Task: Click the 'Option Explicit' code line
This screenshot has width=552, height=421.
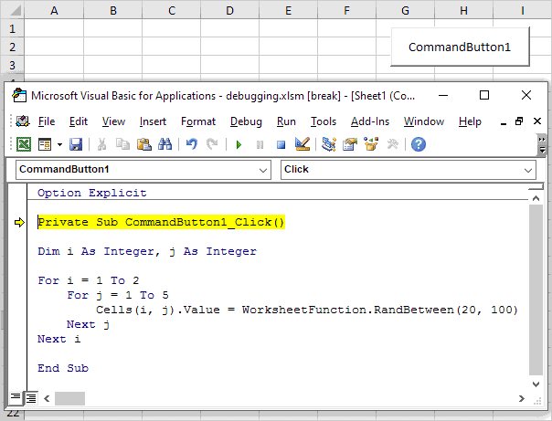Action: [x=92, y=193]
